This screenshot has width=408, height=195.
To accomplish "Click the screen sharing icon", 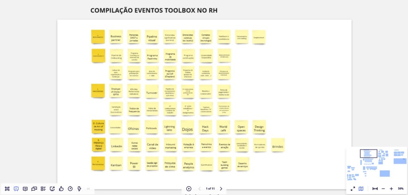I will [34, 189].
